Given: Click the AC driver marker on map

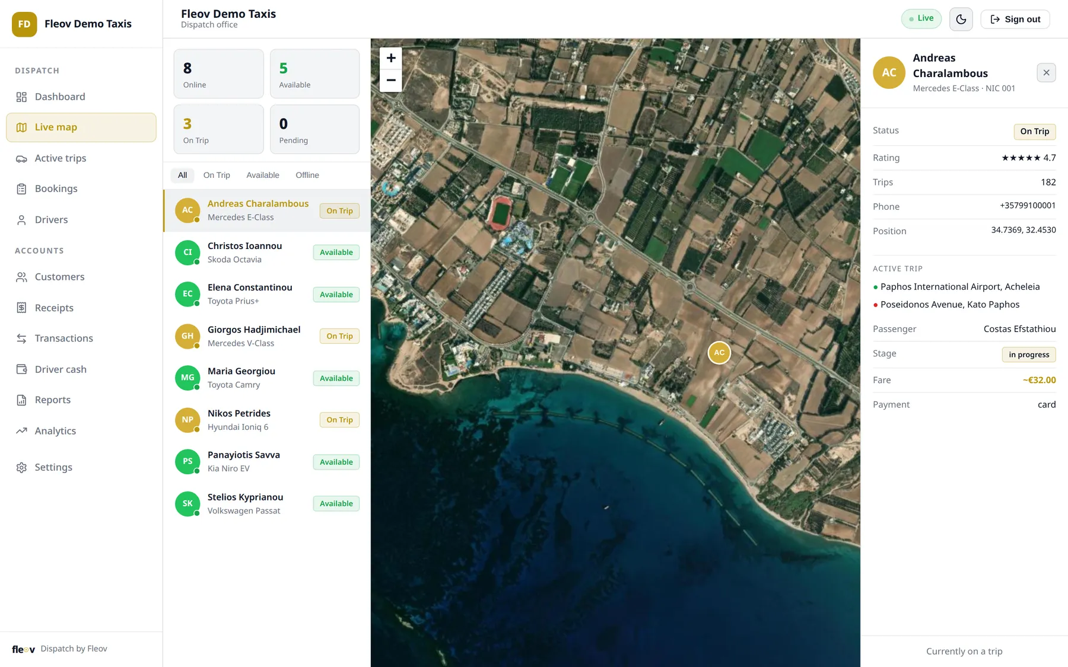Looking at the screenshot, I should tap(719, 353).
